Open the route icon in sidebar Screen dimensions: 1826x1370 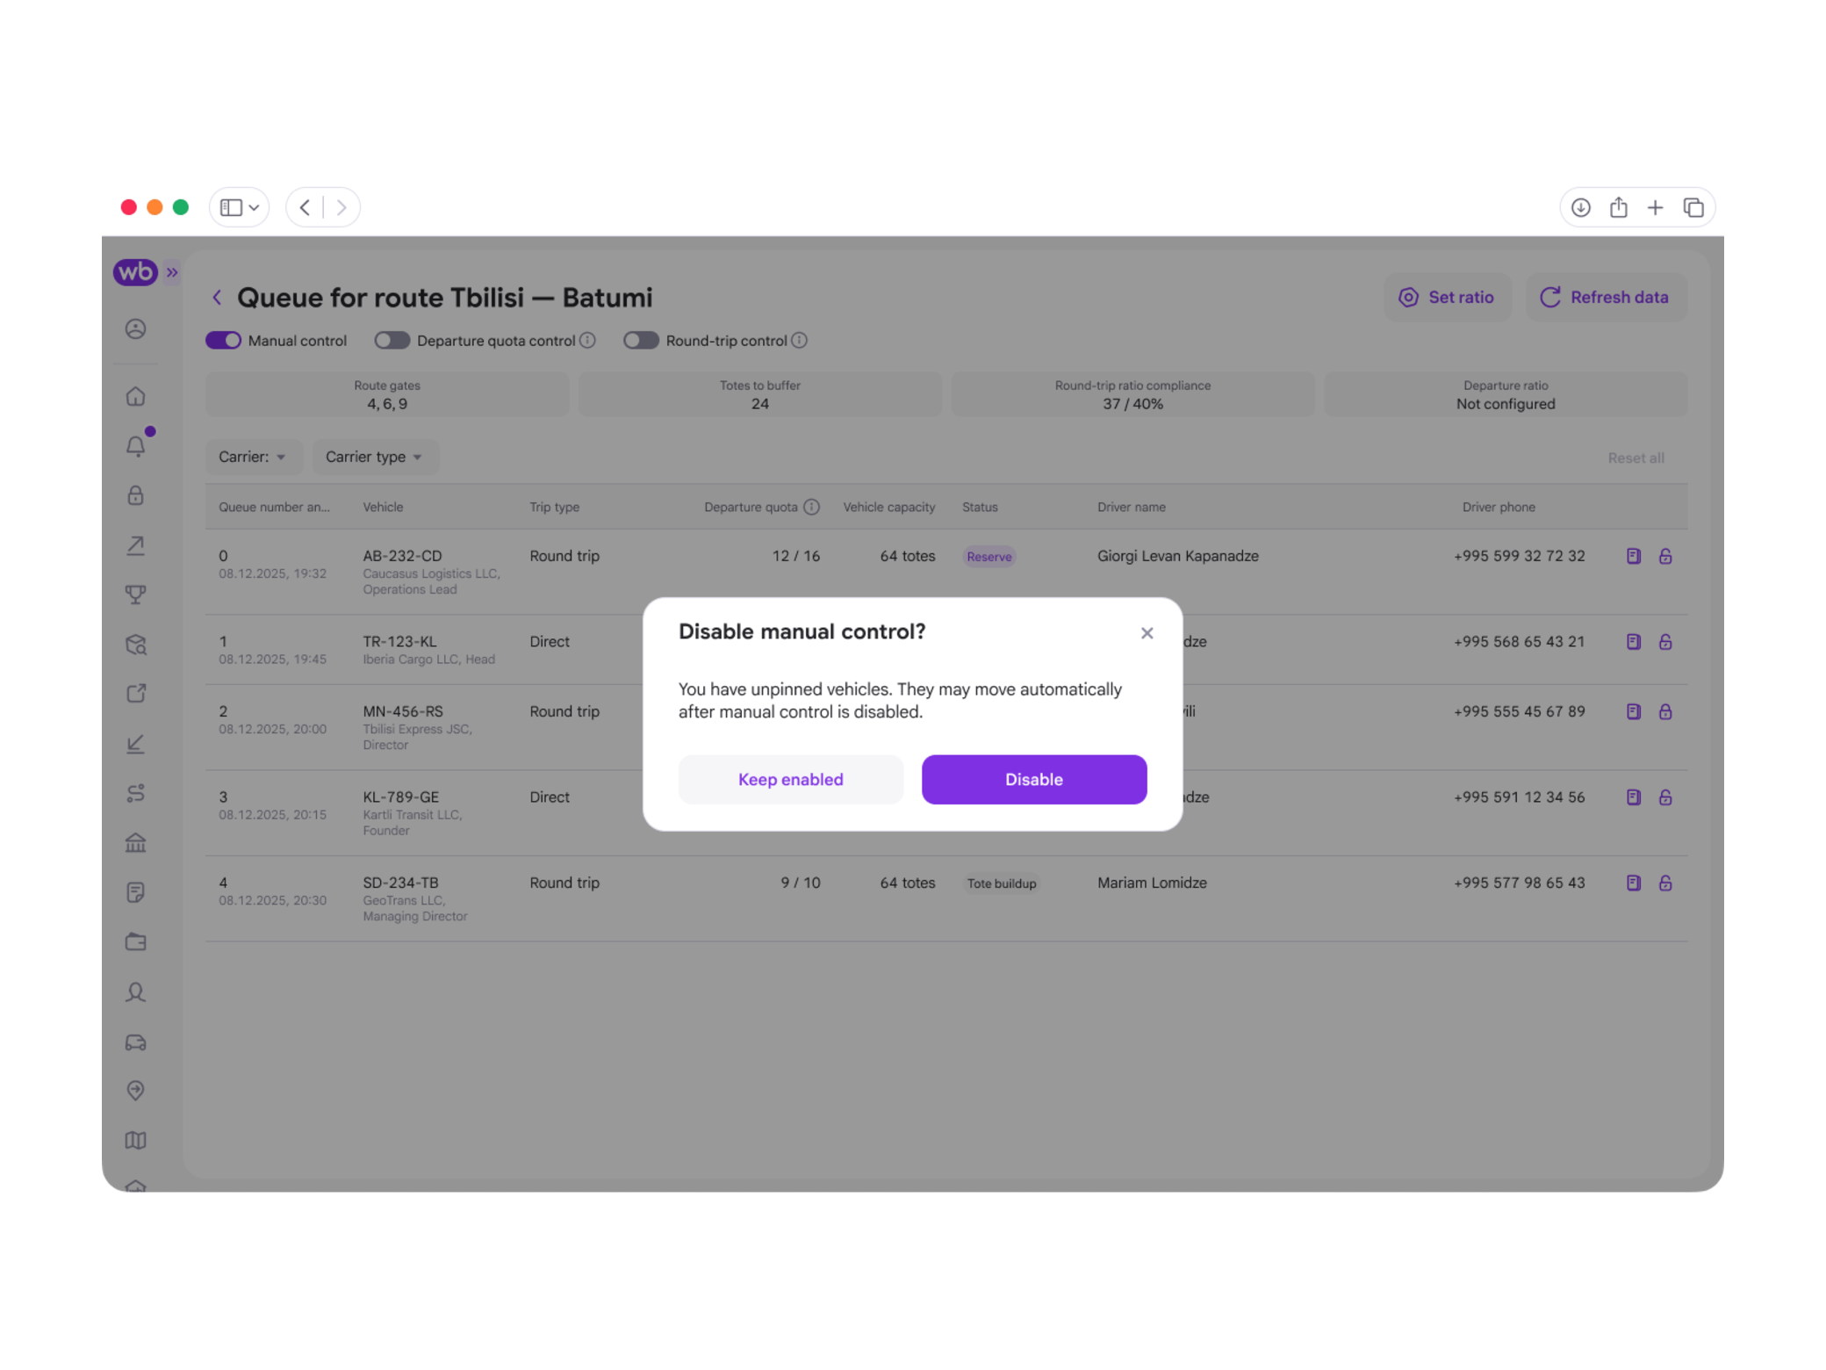(135, 793)
